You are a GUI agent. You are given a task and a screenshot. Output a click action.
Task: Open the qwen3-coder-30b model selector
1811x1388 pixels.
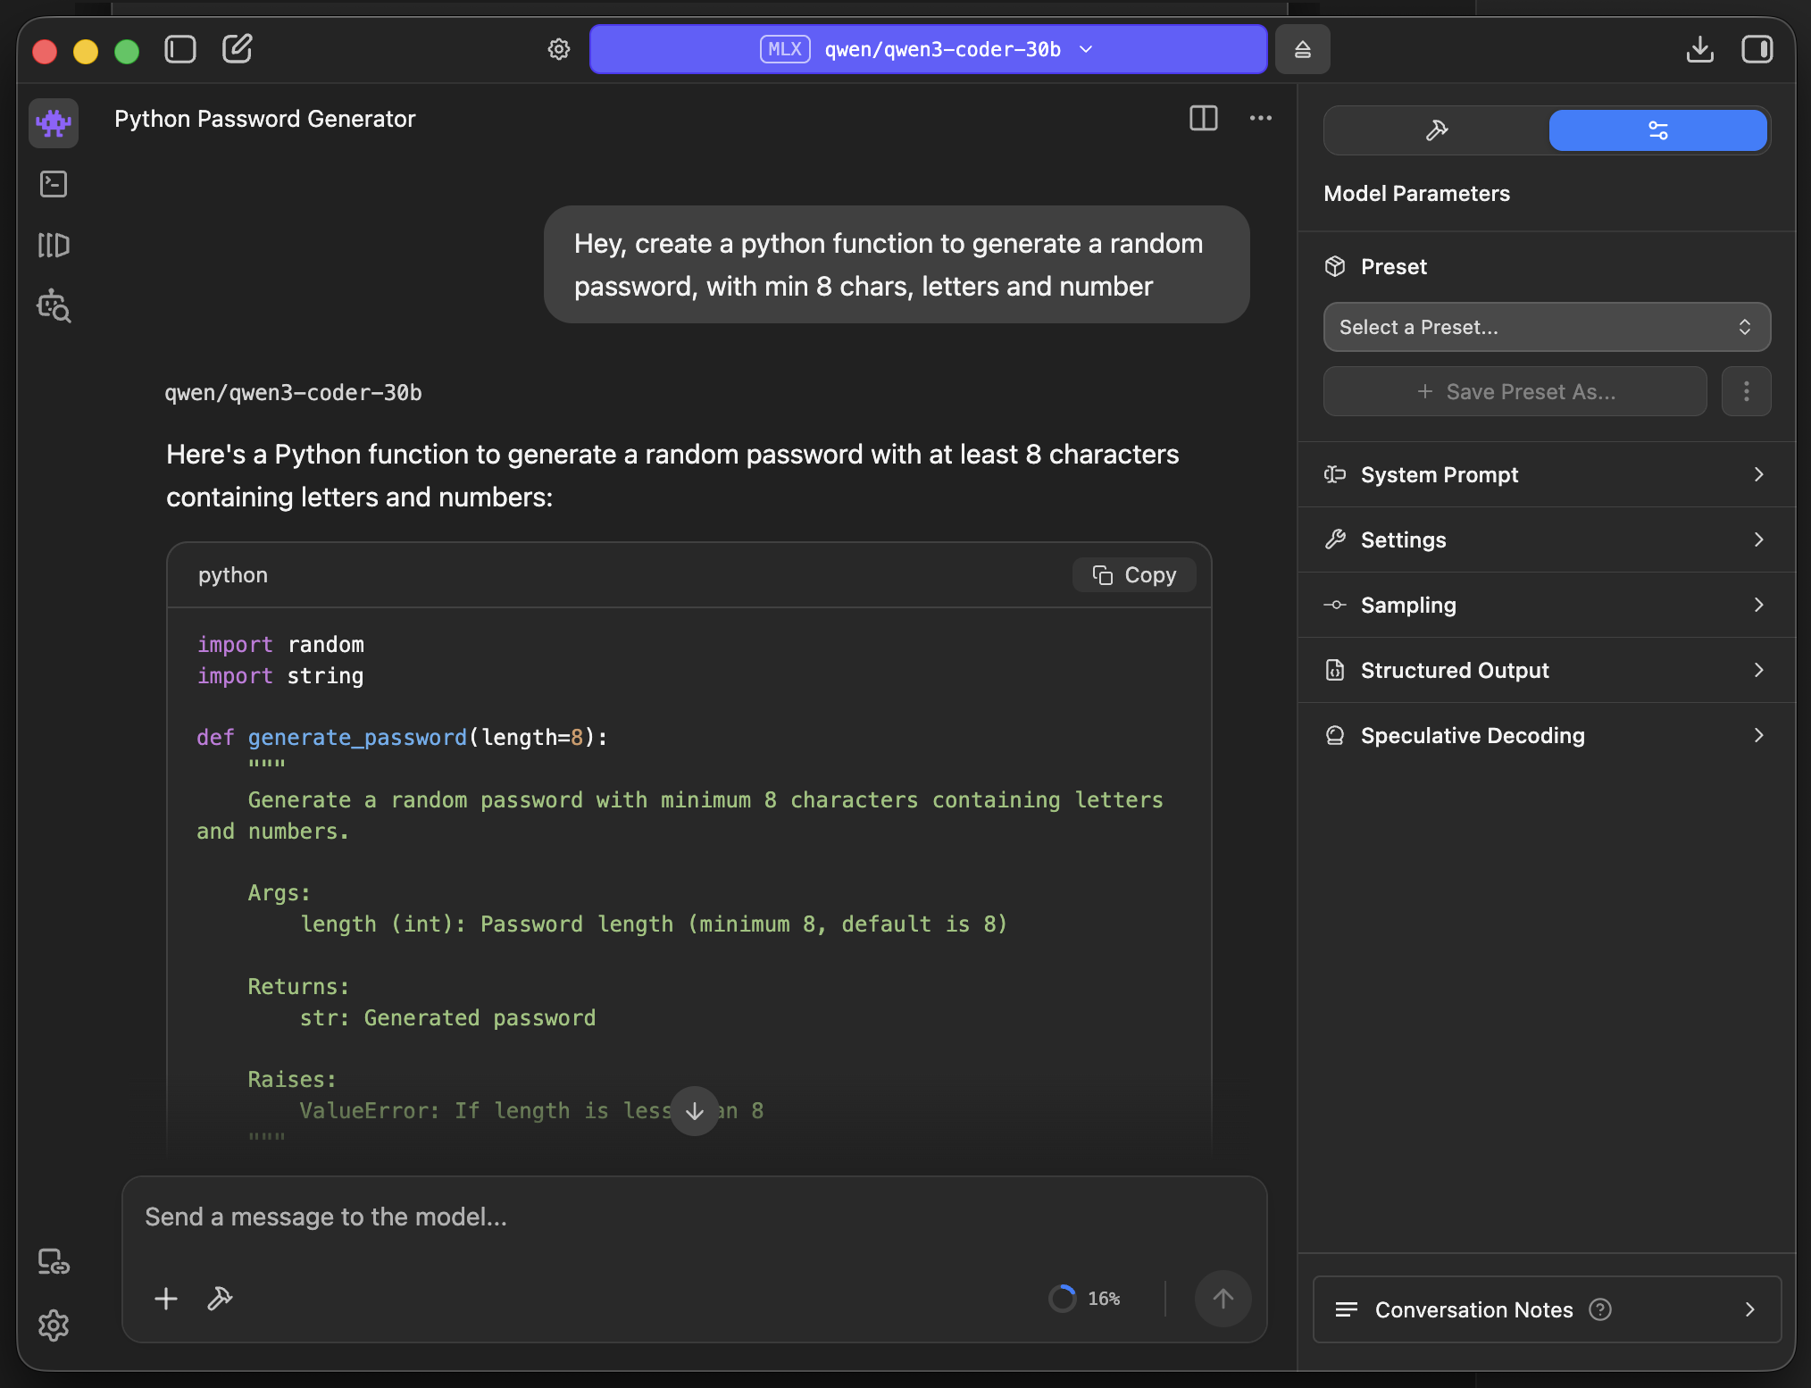tap(928, 49)
